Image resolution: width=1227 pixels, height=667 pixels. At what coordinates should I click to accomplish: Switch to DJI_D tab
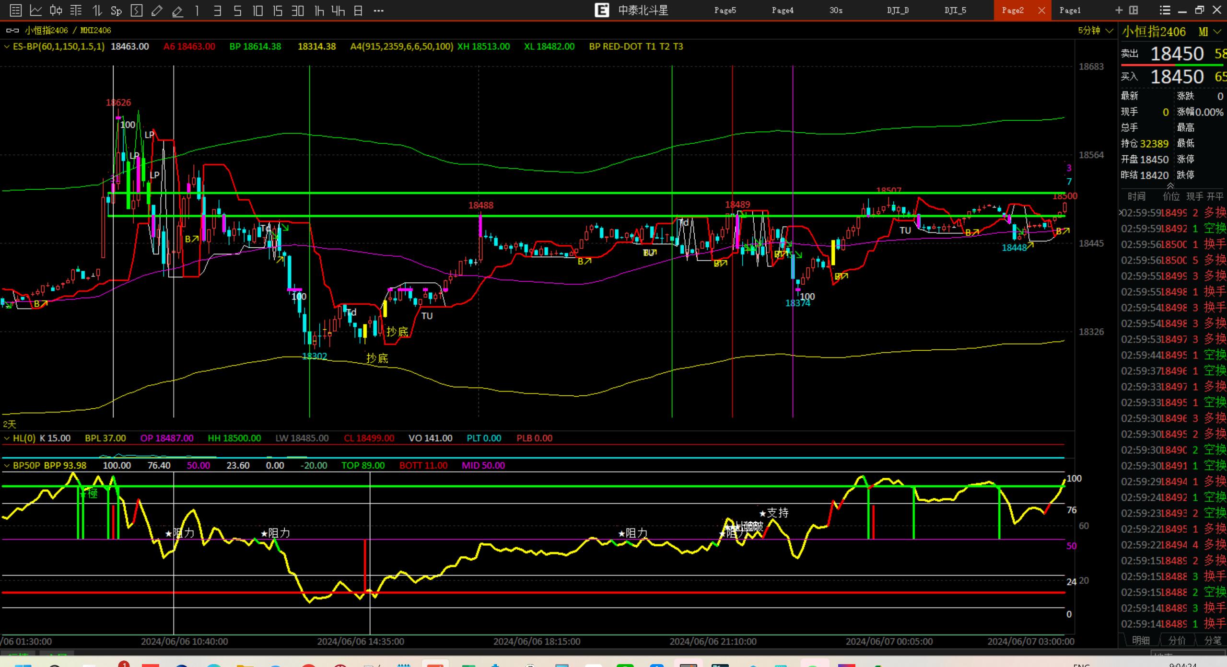coord(898,10)
